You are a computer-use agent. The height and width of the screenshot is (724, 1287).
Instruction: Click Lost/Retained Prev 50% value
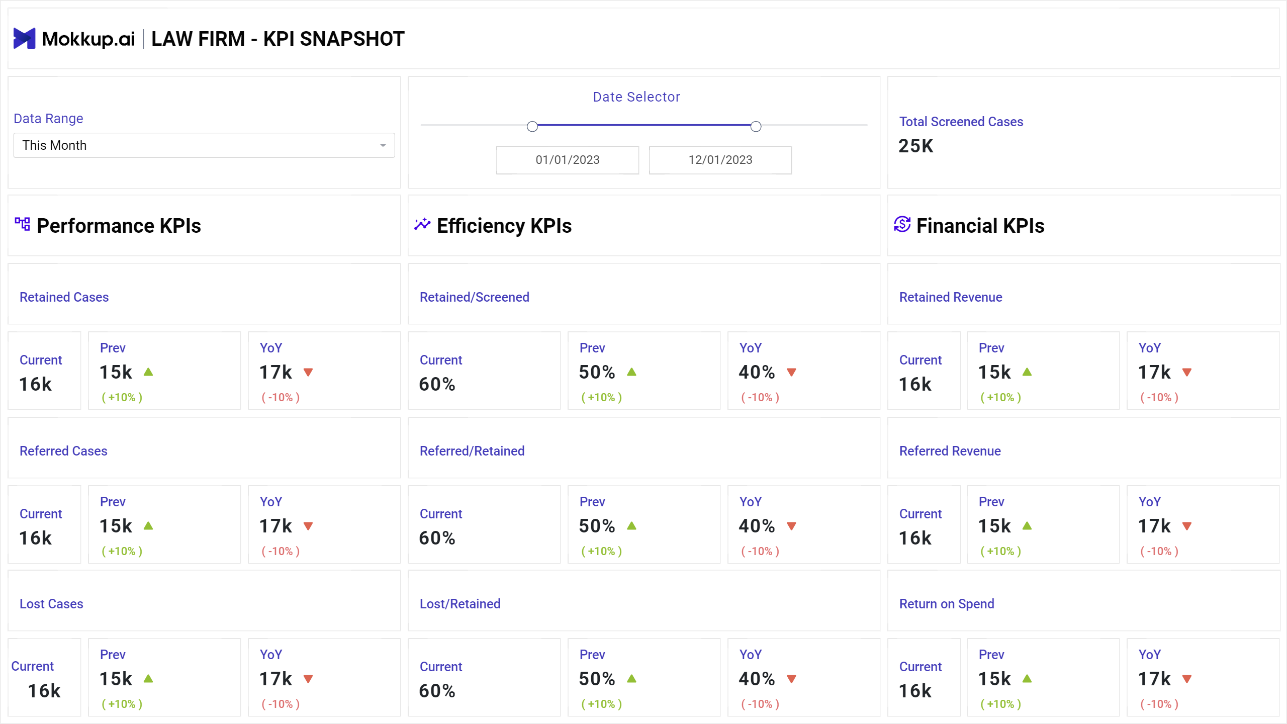(x=597, y=679)
